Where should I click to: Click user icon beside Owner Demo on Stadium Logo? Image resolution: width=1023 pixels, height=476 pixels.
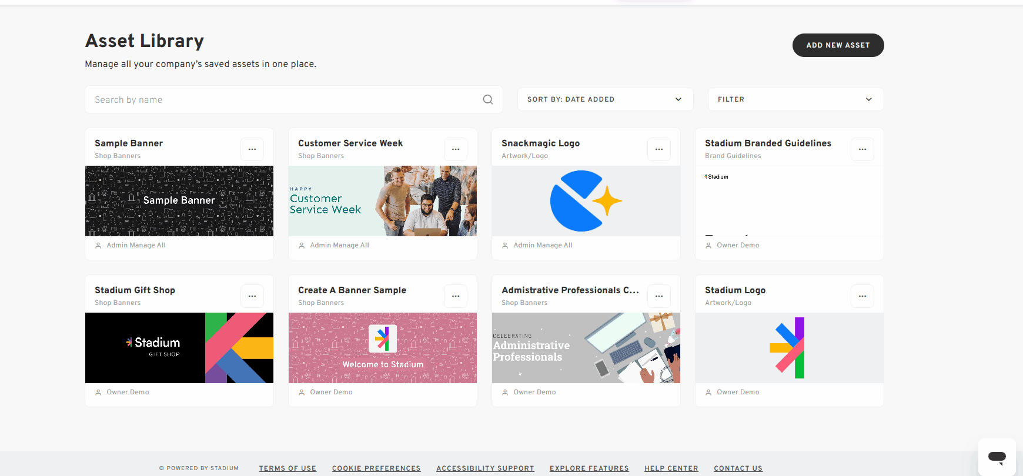708,393
